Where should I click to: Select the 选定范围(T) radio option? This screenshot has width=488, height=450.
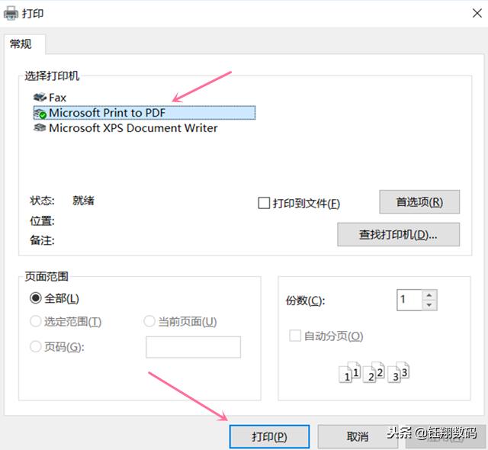point(36,321)
